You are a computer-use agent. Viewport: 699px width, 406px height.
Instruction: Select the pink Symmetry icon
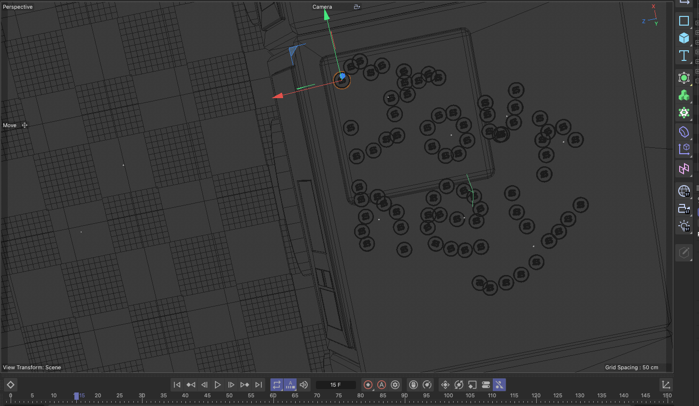click(684, 168)
